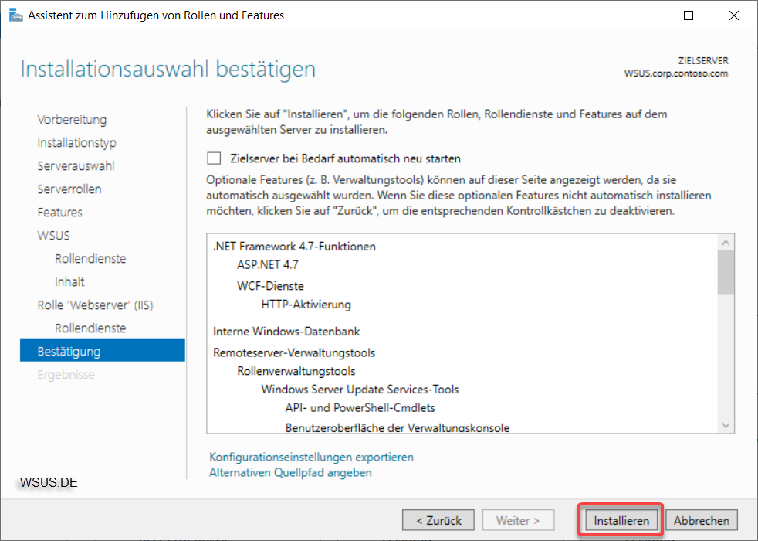Click the feature list scrollbar thumb
Viewport: 758px width, 541px height.
[726, 273]
